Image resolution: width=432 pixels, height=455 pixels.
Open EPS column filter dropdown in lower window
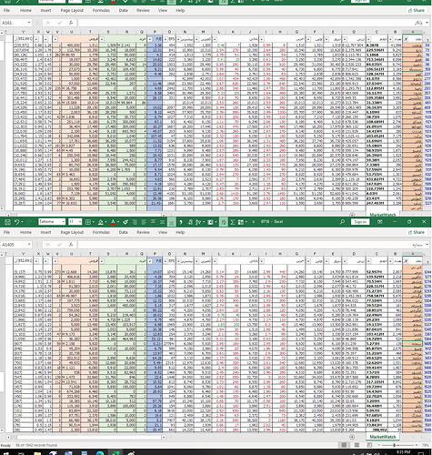(166, 261)
